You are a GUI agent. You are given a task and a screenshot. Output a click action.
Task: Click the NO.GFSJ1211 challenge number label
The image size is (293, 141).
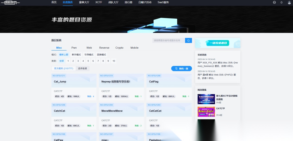tap(59, 76)
